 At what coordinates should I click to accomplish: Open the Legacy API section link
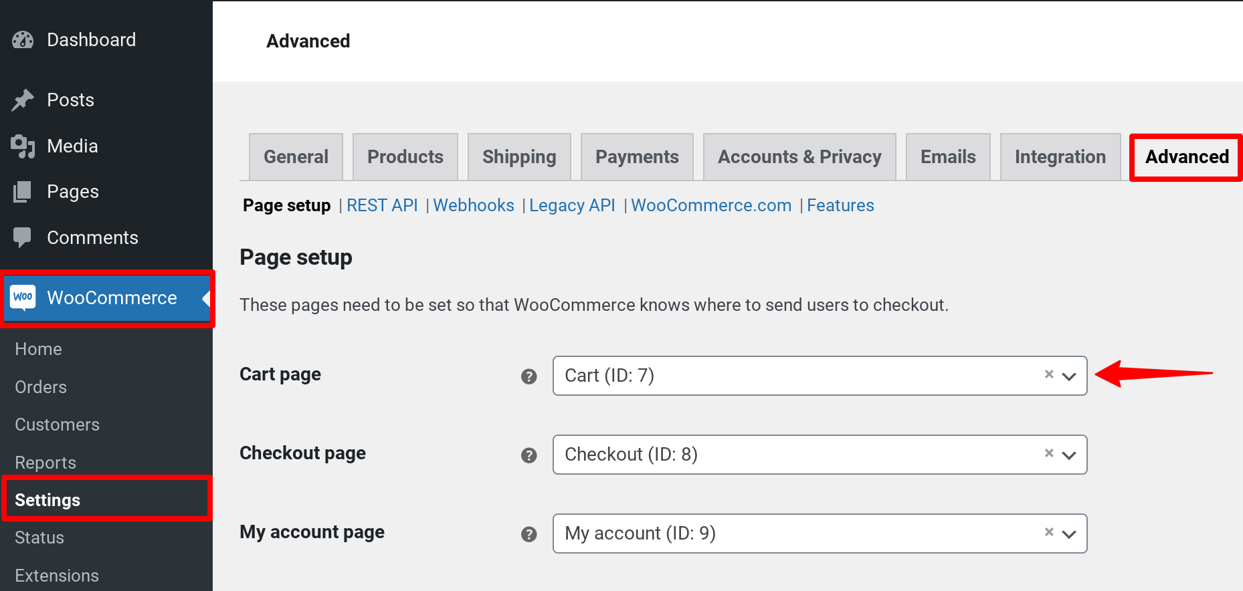(572, 205)
